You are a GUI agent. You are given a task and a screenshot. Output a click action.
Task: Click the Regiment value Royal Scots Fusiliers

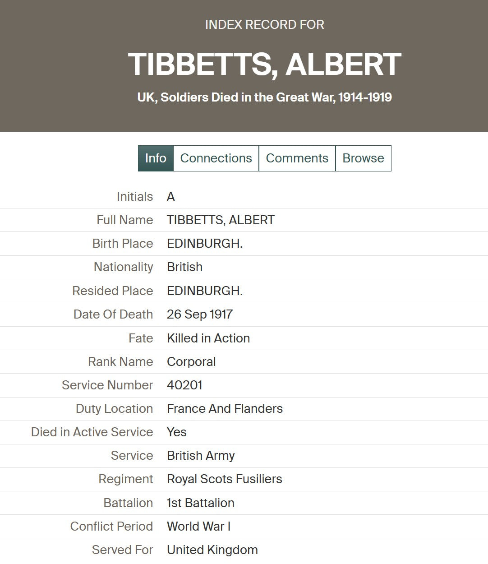[225, 479]
